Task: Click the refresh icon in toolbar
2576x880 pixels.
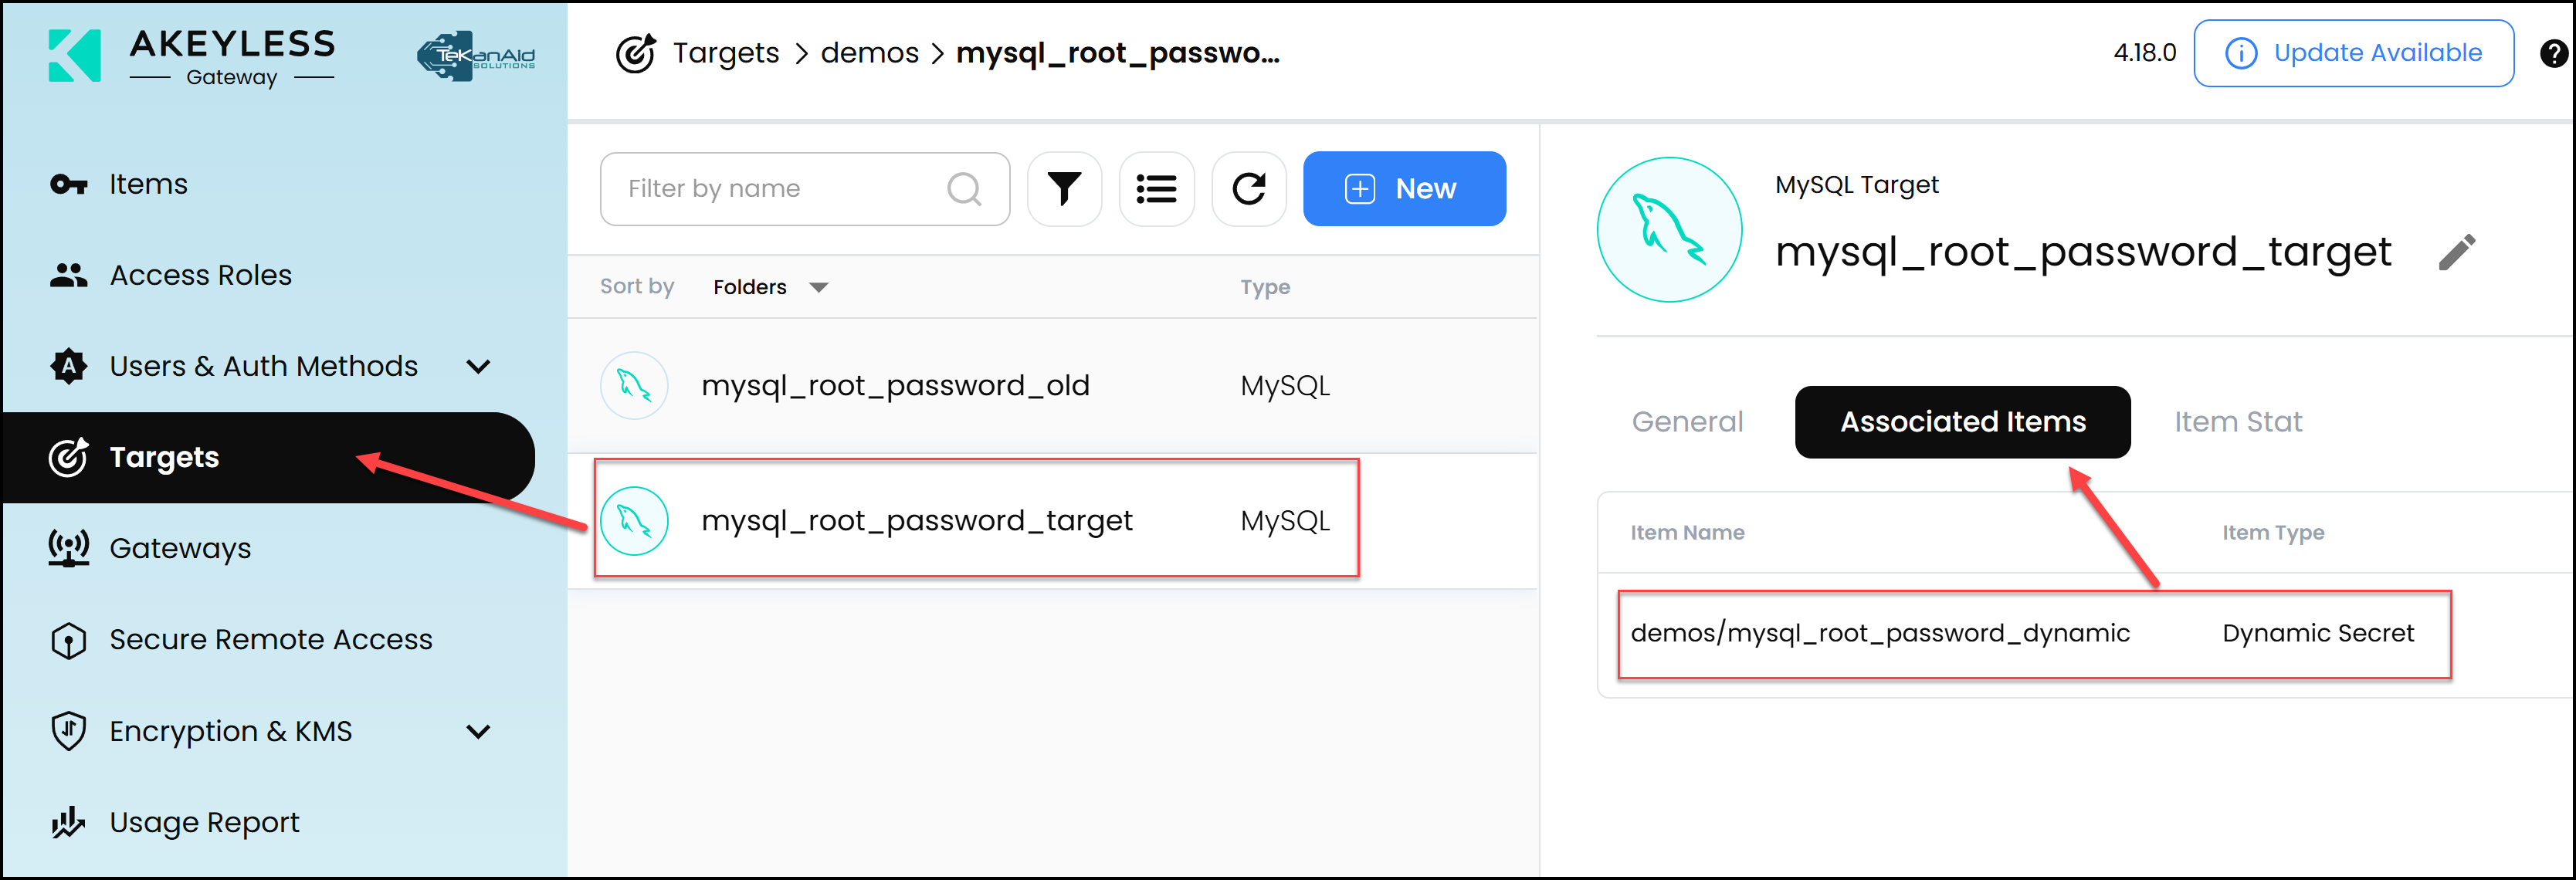Action: tap(1250, 187)
